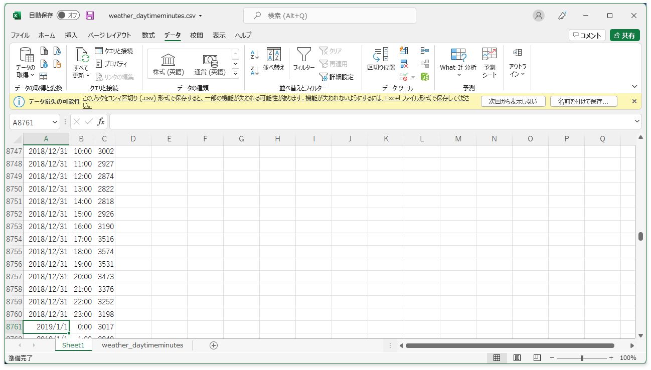Image resolution: width=651 pixels, height=370 pixels.
Task: Click zoom out minus button
Action: pyautogui.click(x=552, y=358)
